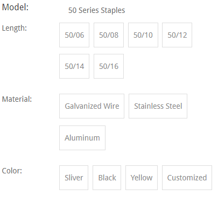This screenshot has height=203, width=218.
Task: Select the Customized color option
Action: pos(187,178)
